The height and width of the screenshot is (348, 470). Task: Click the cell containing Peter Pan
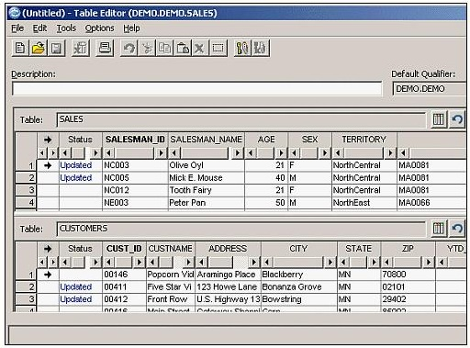[207, 203]
